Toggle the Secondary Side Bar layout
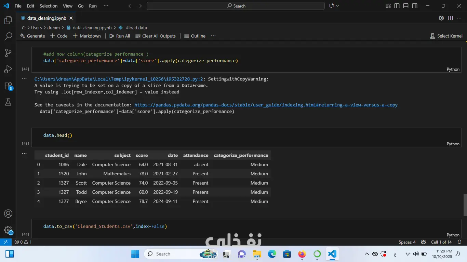The image size is (467, 262). (415, 6)
